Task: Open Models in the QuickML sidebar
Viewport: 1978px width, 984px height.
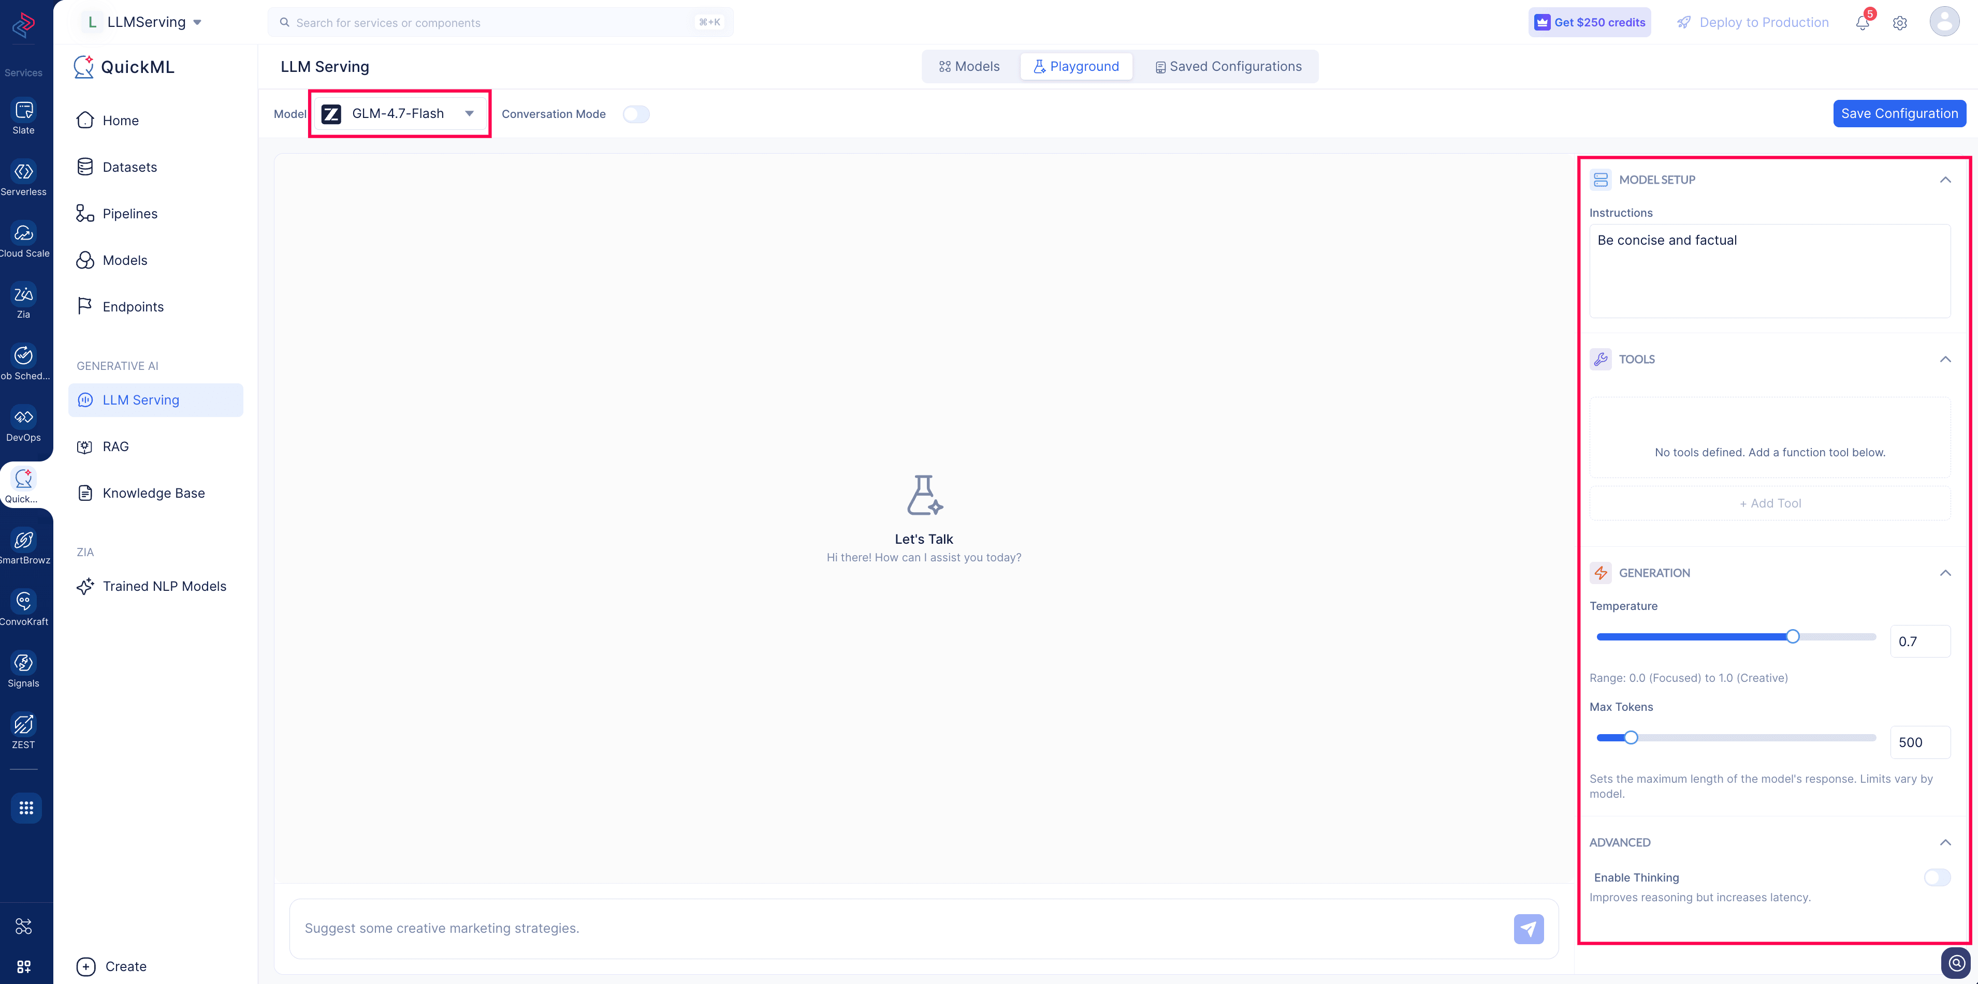Action: [x=156, y=260]
